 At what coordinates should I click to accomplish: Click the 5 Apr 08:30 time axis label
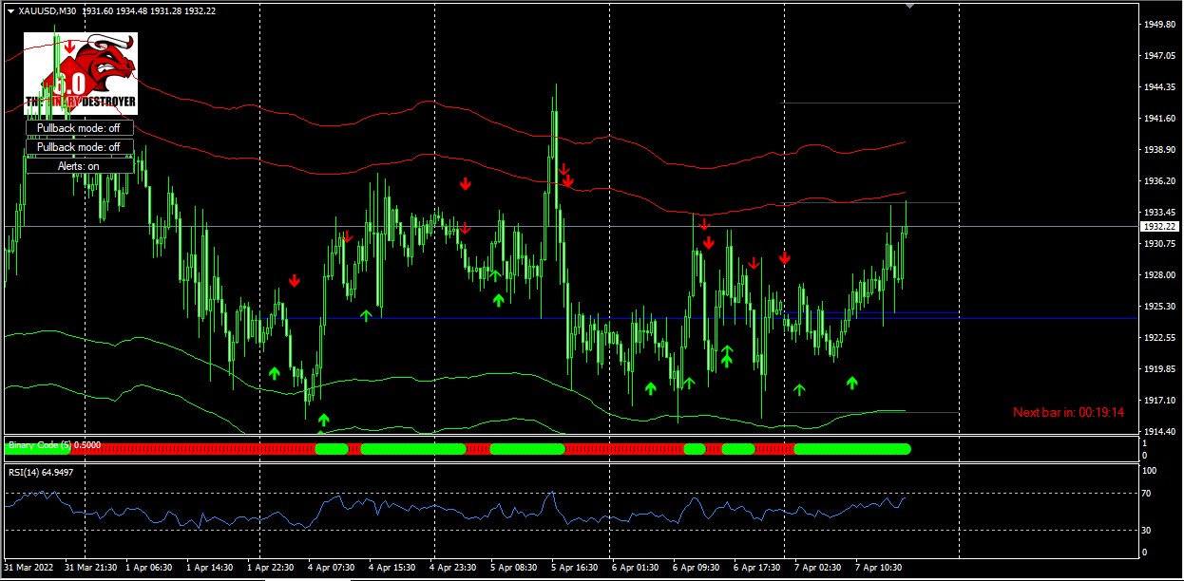click(x=515, y=568)
